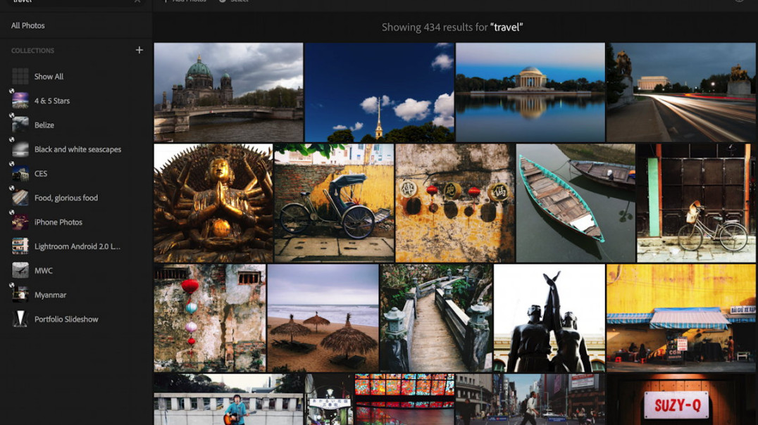Image resolution: width=758 pixels, height=425 pixels.
Task: Open the Belize collection
Action: pyautogui.click(x=44, y=125)
